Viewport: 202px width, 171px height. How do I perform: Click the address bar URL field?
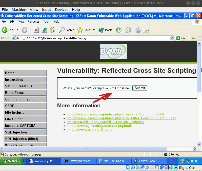click(93, 38)
